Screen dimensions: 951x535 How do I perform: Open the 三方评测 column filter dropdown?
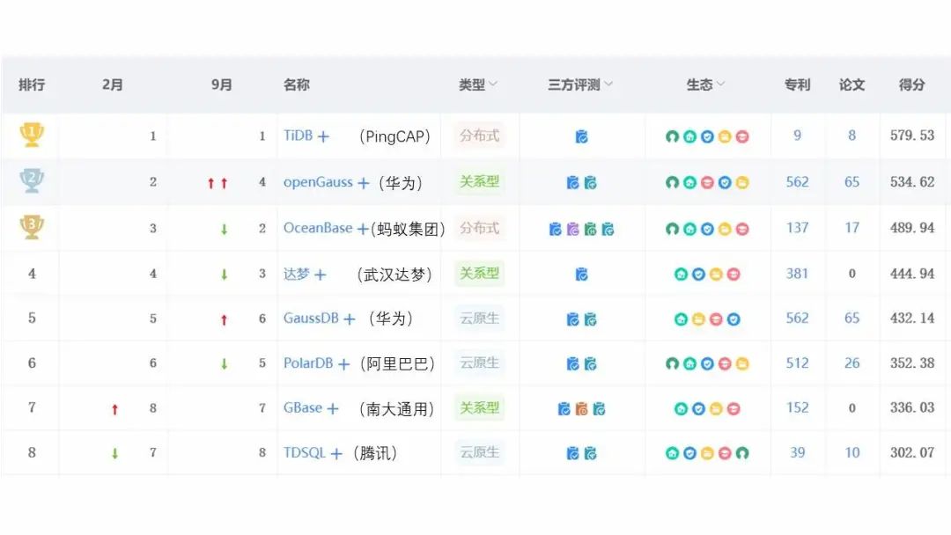tap(608, 84)
